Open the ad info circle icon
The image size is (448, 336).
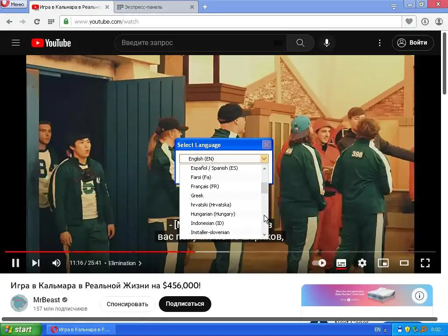pyautogui.click(x=419, y=295)
